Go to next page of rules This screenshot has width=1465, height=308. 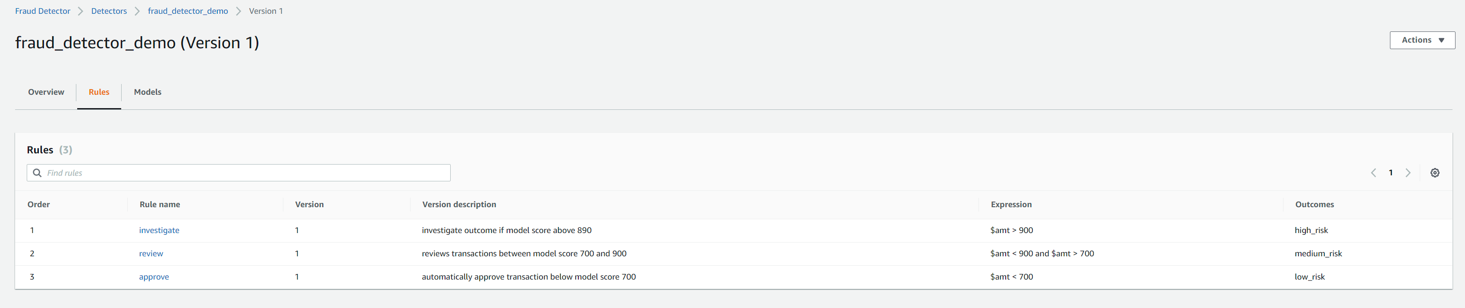pos(1408,173)
